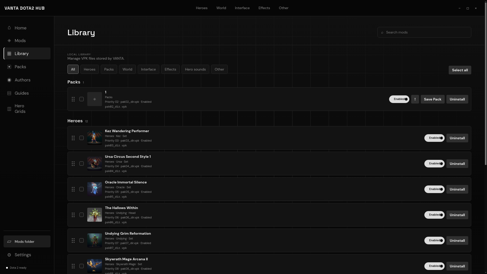Open the Guides section
The width and height of the screenshot is (487, 274).
[x=27, y=93]
